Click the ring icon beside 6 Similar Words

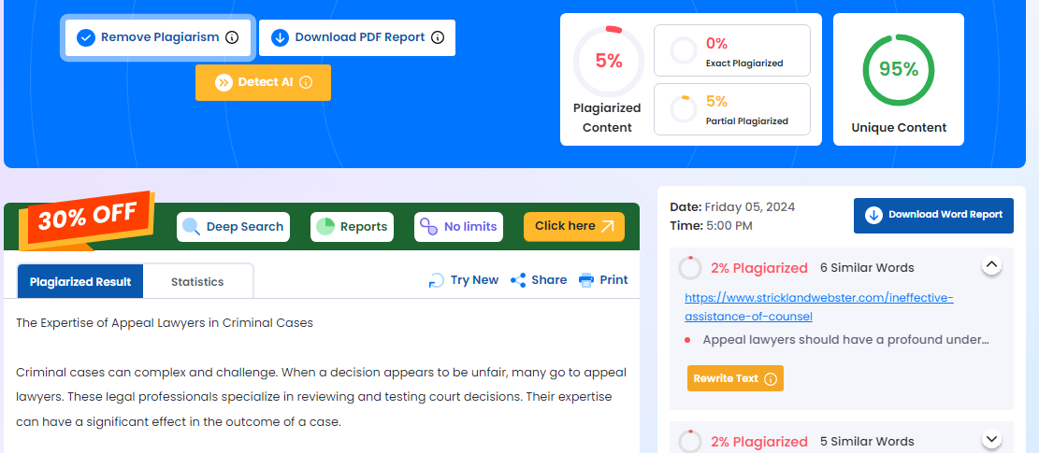(690, 268)
